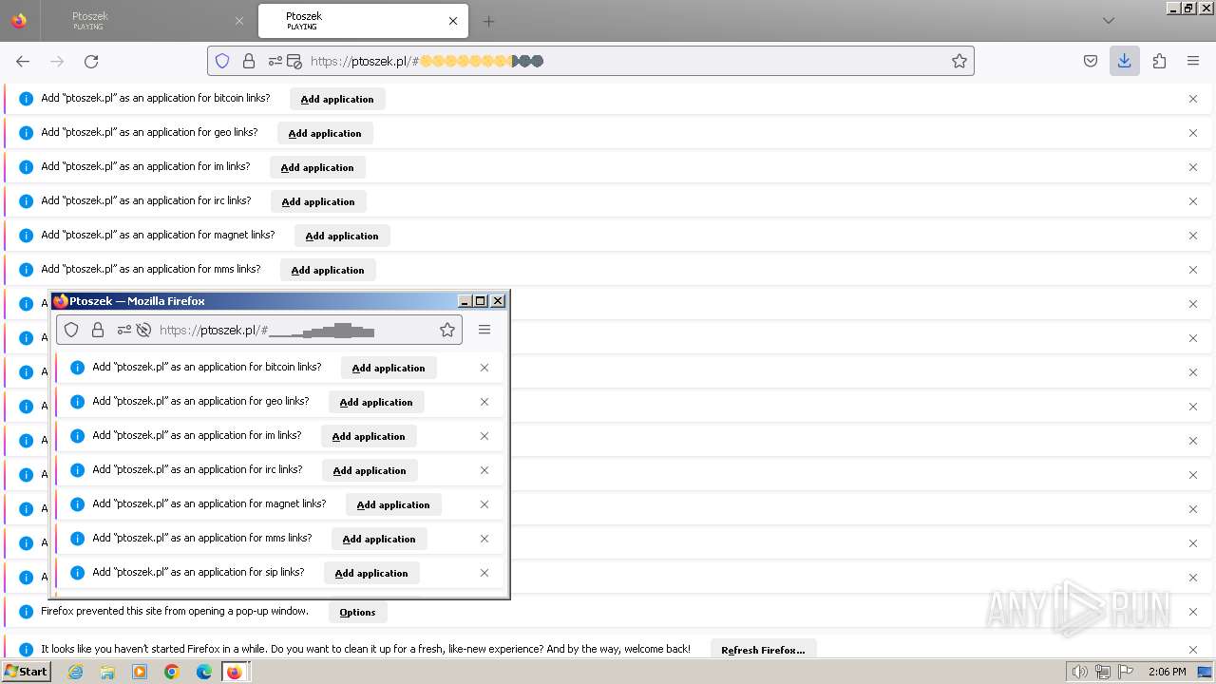The image size is (1216, 684).
Task: Add im links application in popup
Action: point(369,436)
